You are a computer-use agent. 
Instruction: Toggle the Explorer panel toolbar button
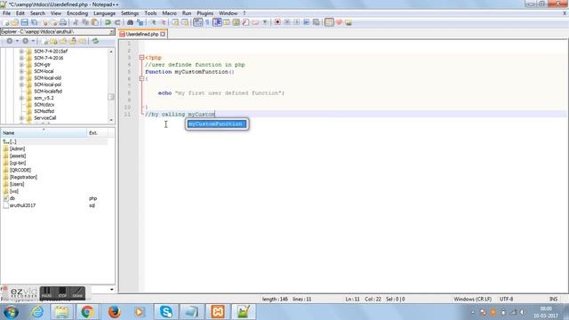point(329,22)
